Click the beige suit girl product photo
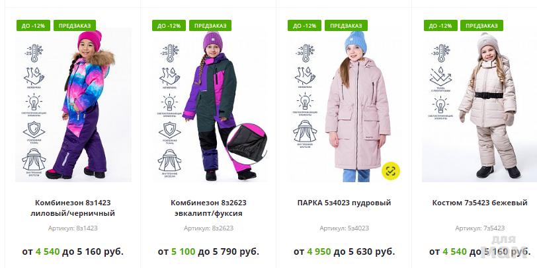Viewport: 537px width, 268px height. tap(490, 106)
